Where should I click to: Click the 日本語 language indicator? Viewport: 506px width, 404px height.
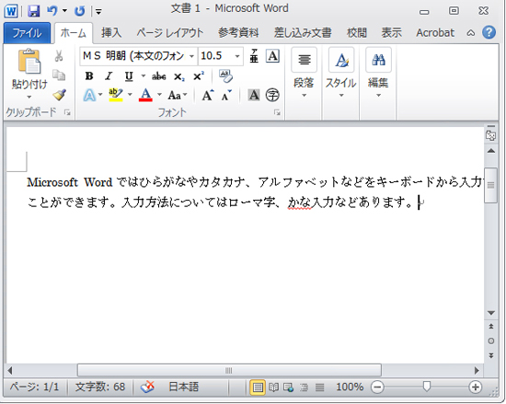pos(183,387)
